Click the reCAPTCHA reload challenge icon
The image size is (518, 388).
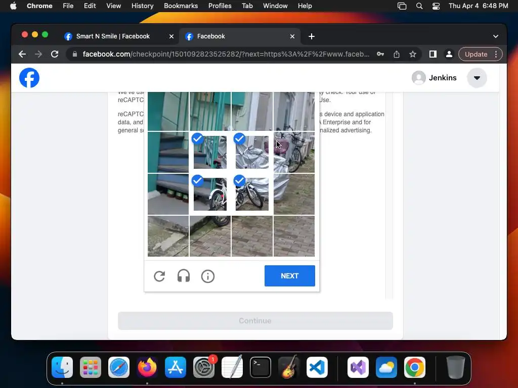click(x=159, y=276)
